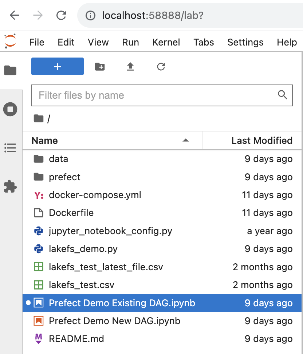Open the Running Terminals and Kernels sidebar
Screen dimensions: 303x354
coord(10,109)
